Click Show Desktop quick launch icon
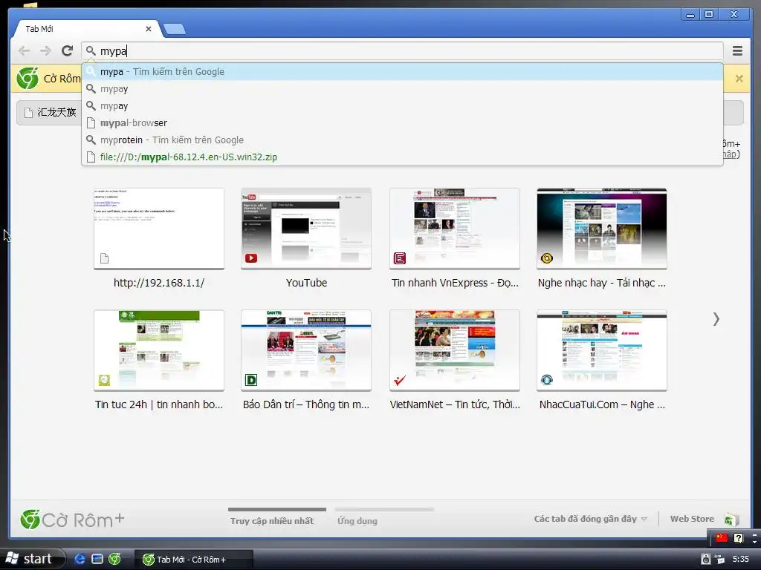This screenshot has width=761, height=570. [x=97, y=559]
